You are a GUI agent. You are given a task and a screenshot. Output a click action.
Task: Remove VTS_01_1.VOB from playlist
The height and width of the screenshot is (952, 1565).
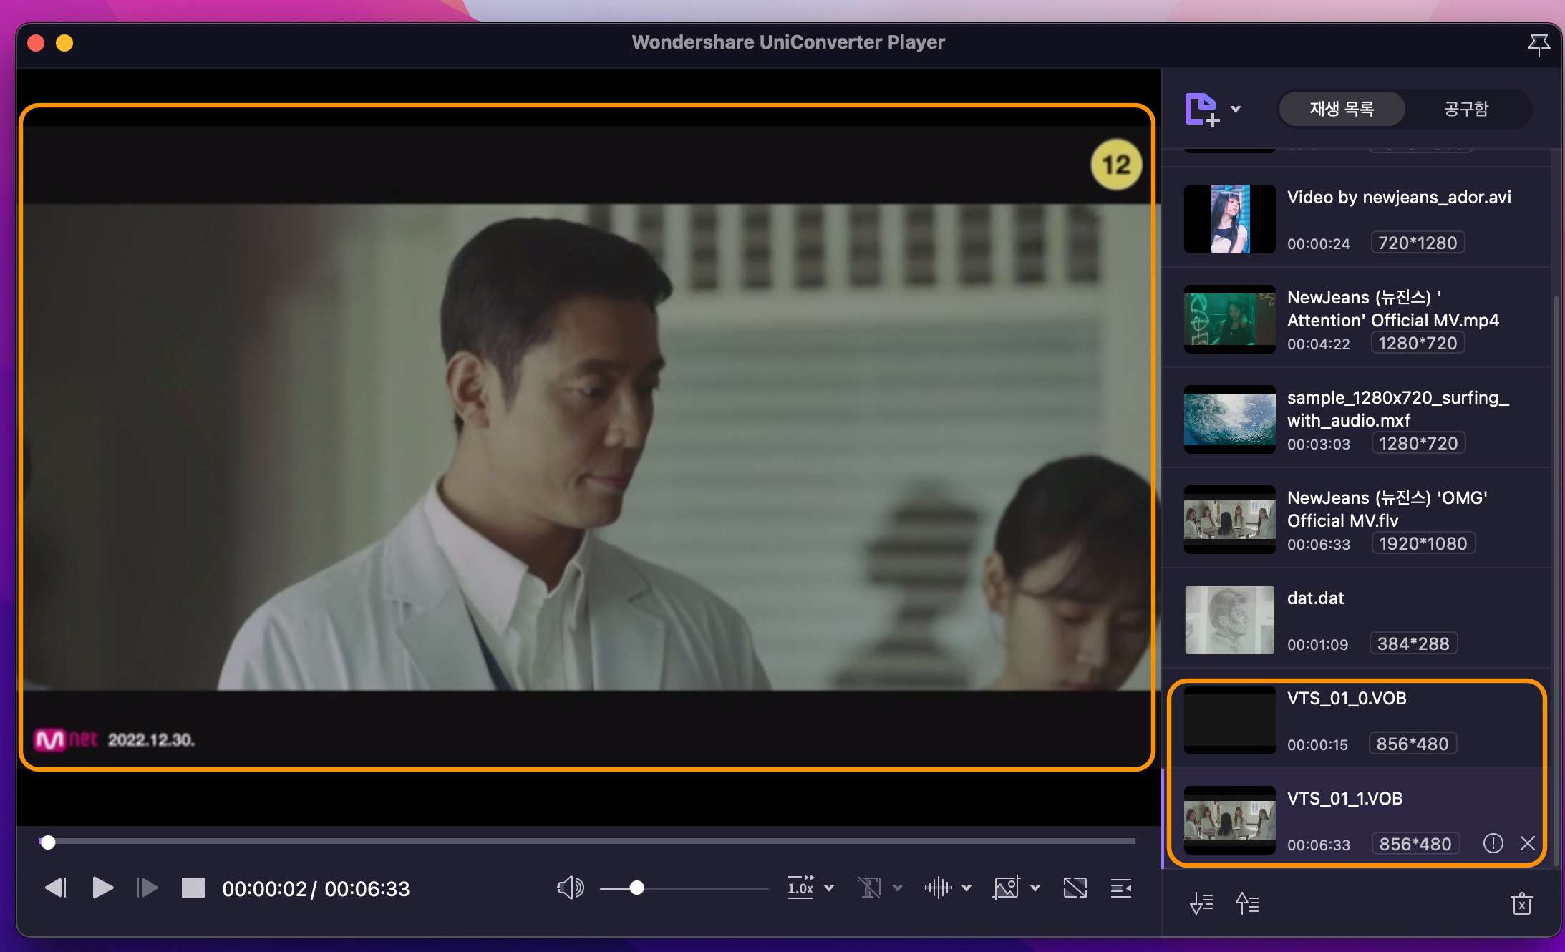(x=1528, y=843)
